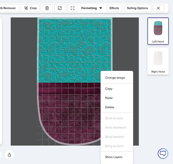173x164 pixels.
Task: Click the share export icon
Action: point(10,155)
